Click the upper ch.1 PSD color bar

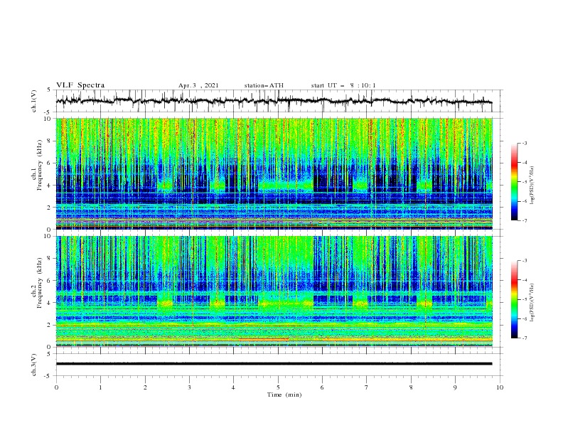pos(514,182)
